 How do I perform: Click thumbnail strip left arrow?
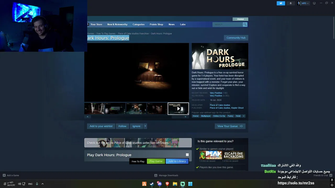pos(87,117)
